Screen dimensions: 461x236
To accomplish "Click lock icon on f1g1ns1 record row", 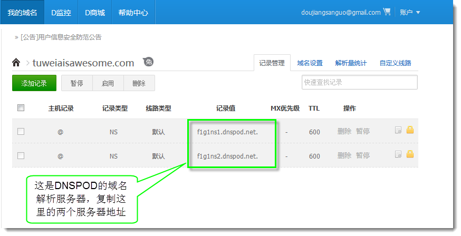I will click(409, 131).
